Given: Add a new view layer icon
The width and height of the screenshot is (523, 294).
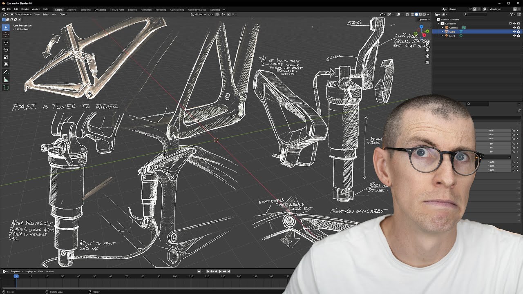Looking at the screenshot, I should tap(515, 9).
